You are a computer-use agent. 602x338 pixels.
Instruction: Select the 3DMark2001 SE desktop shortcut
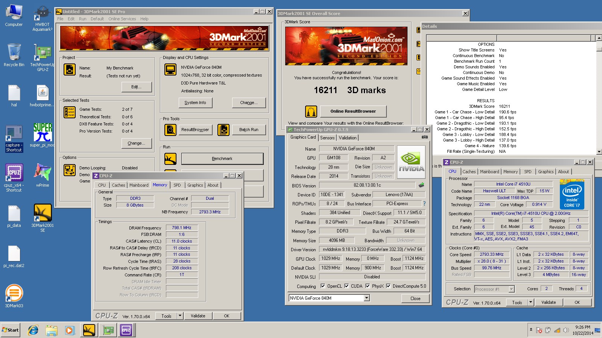point(43,218)
